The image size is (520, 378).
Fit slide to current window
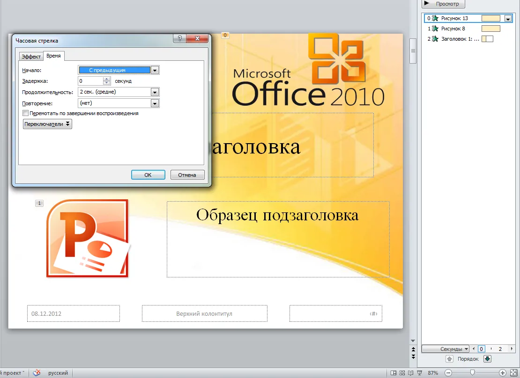514,373
